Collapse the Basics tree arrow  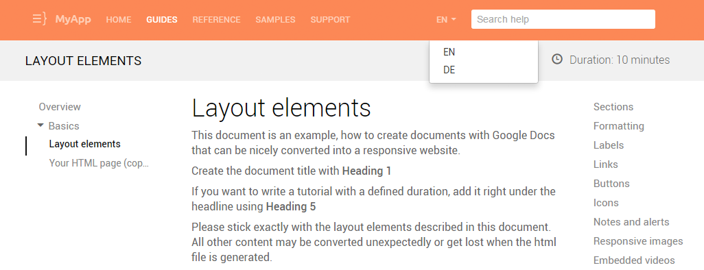(41, 125)
